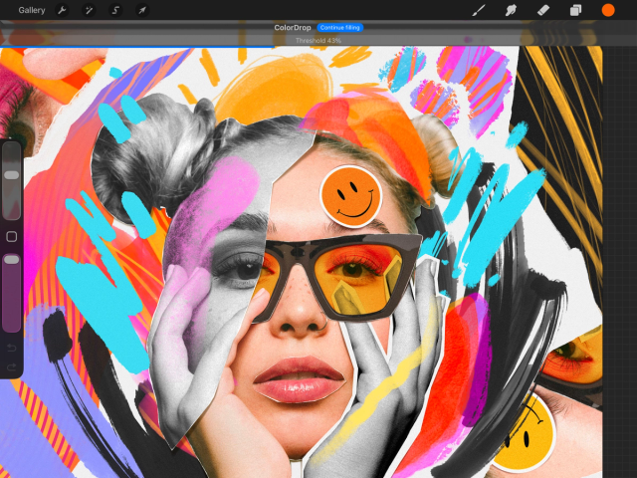This screenshot has width=637, height=478.
Task: Tap the Continue filling button
Action: pyautogui.click(x=340, y=28)
